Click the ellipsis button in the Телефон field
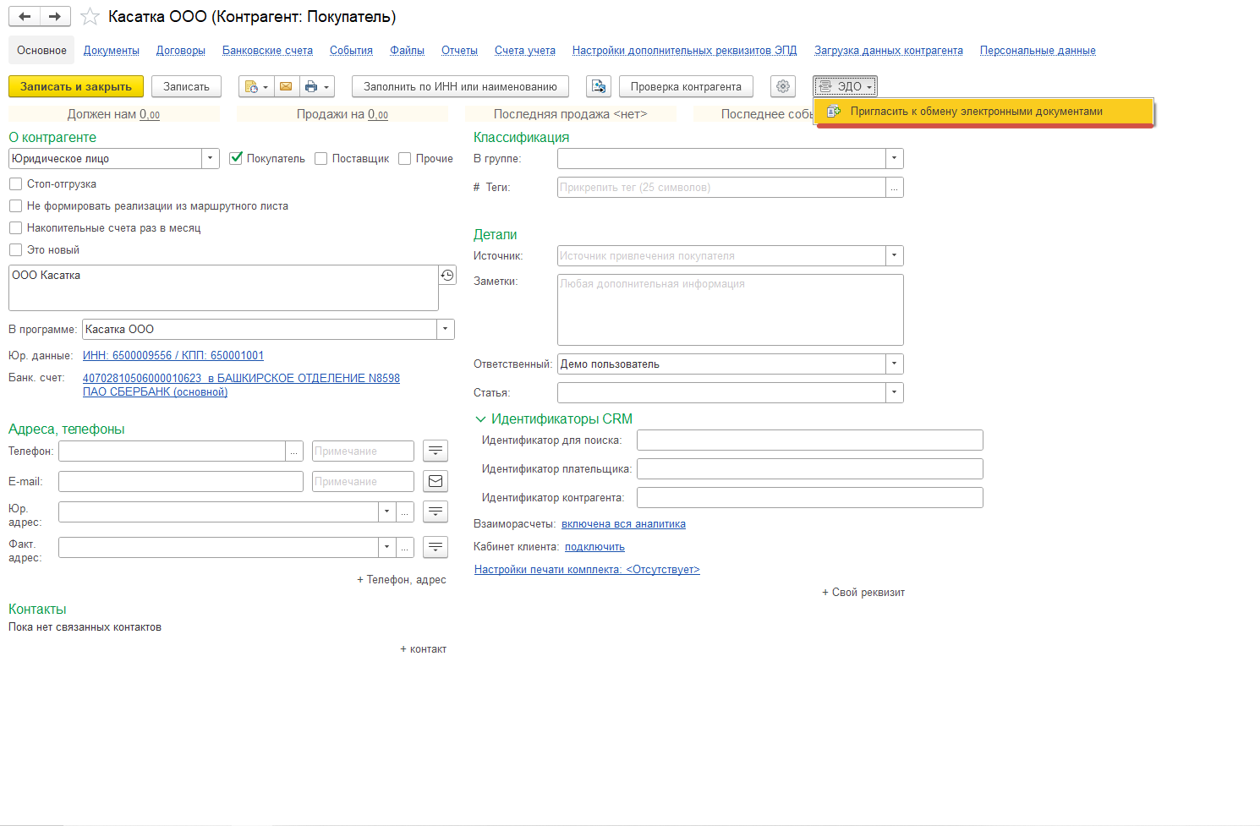1260x826 pixels. [x=294, y=451]
